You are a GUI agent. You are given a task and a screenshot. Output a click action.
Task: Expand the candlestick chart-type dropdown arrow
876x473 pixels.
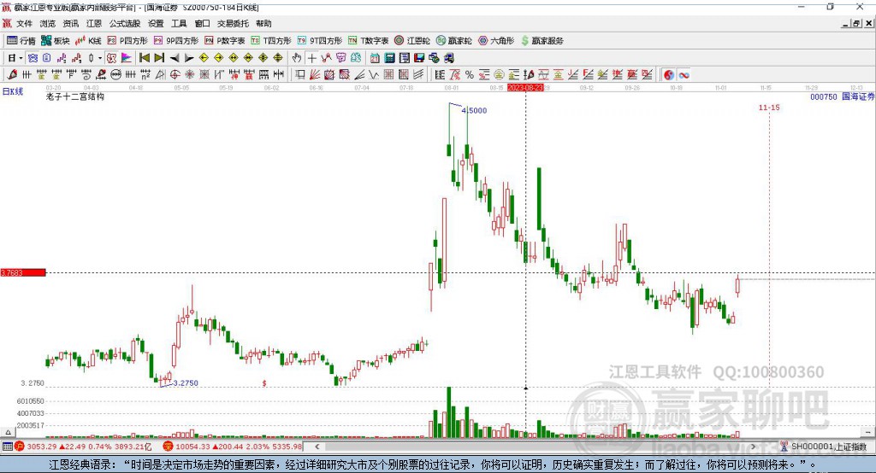[100, 58]
